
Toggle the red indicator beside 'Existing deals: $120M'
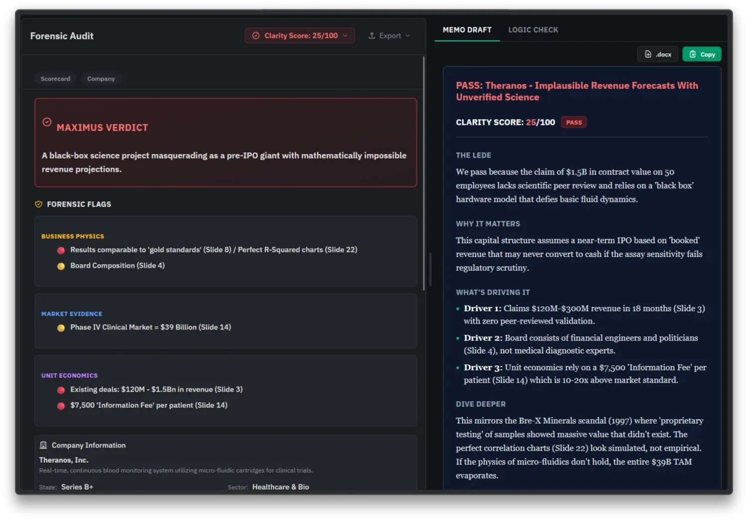click(61, 390)
